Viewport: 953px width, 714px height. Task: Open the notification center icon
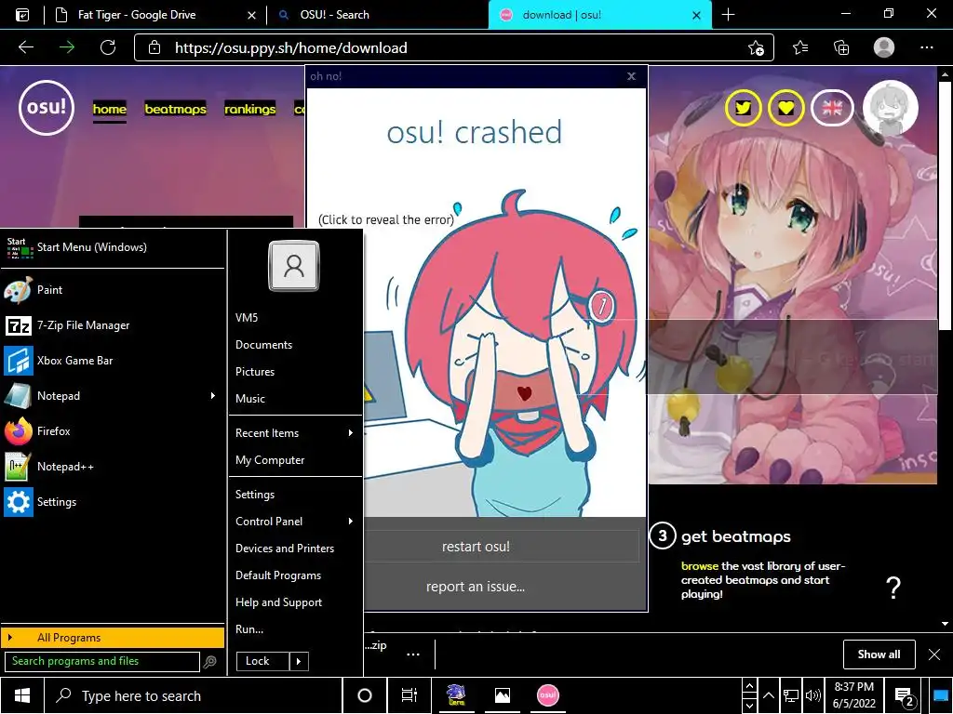coord(905,696)
